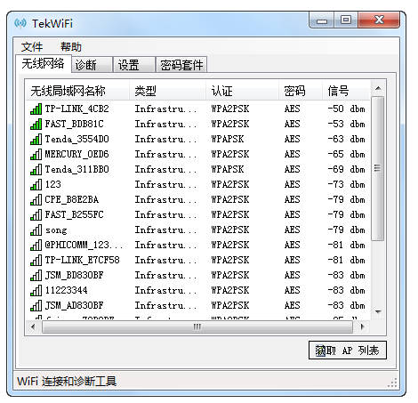Click signal icon for FAST_BDB81C
Screen dimensions: 418x403
tap(36, 124)
